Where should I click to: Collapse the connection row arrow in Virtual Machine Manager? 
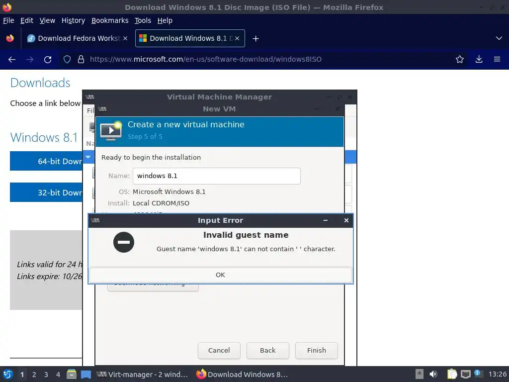(x=88, y=157)
